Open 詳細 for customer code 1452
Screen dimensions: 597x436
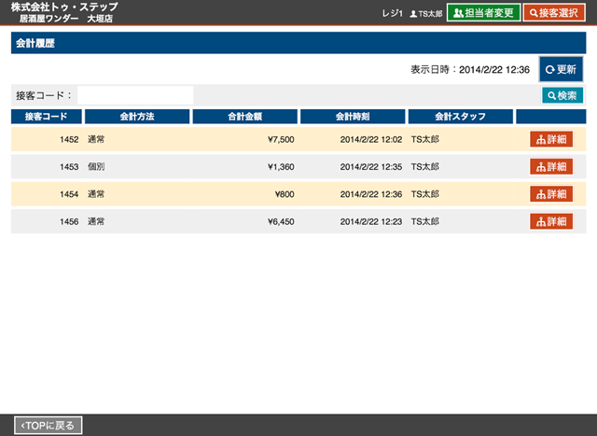coord(551,139)
